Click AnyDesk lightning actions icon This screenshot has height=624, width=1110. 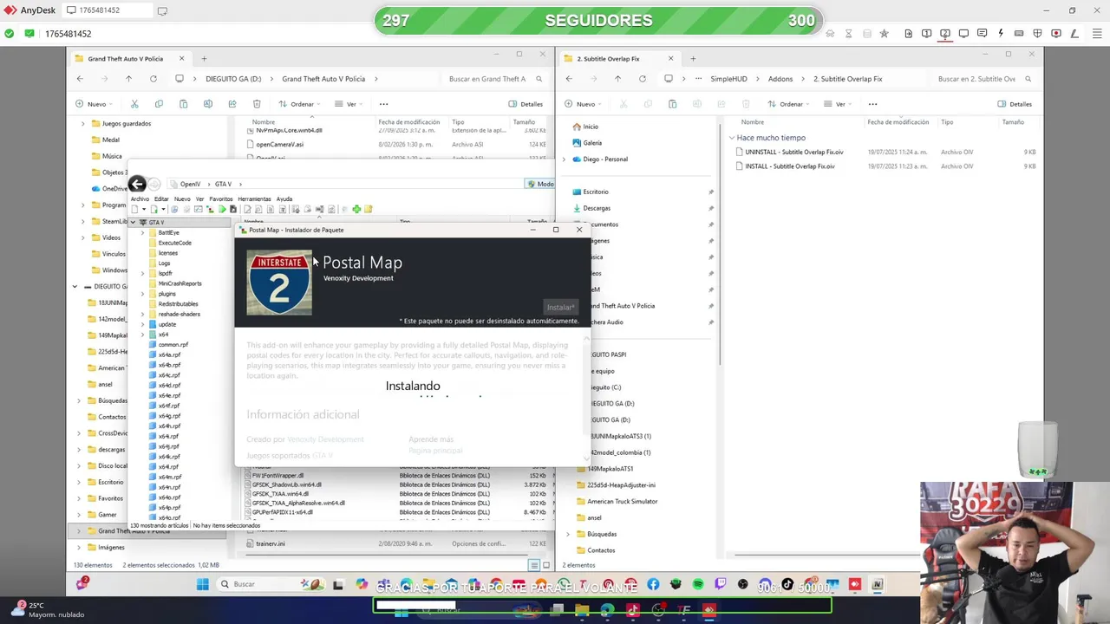[x=1001, y=34]
